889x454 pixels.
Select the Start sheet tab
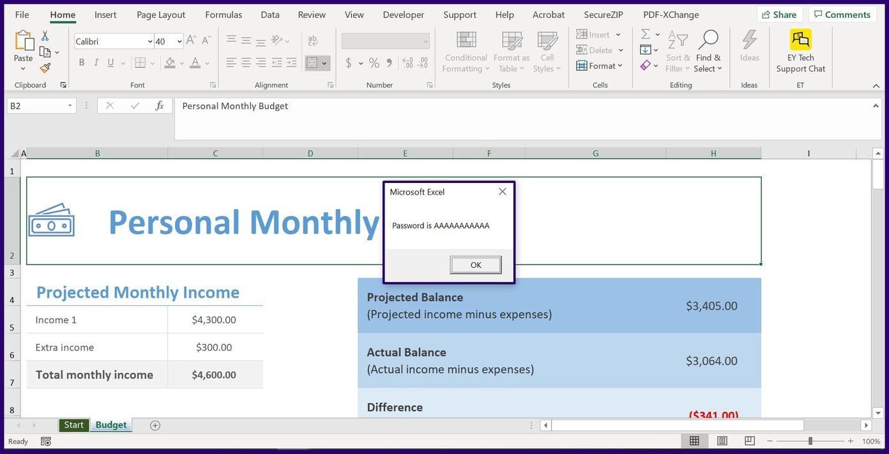pyautogui.click(x=73, y=425)
